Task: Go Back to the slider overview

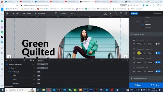Action: (x=16, y=13)
